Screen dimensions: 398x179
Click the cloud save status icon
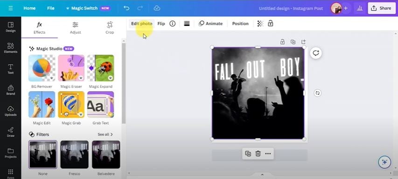tap(157, 8)
